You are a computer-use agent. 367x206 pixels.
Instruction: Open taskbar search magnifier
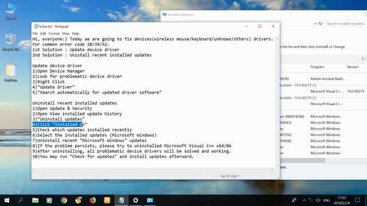21,200
